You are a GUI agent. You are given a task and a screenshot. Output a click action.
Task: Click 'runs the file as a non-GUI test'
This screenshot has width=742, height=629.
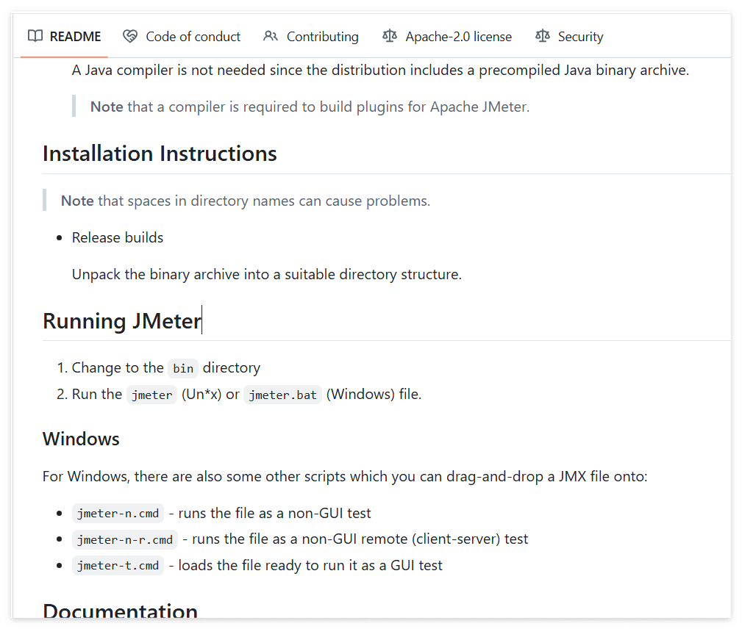click(274, 513)
